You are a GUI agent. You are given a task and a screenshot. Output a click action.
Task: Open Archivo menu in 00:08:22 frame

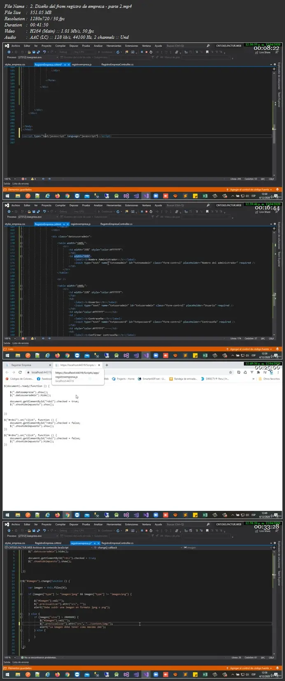click(x=16, y=46)
